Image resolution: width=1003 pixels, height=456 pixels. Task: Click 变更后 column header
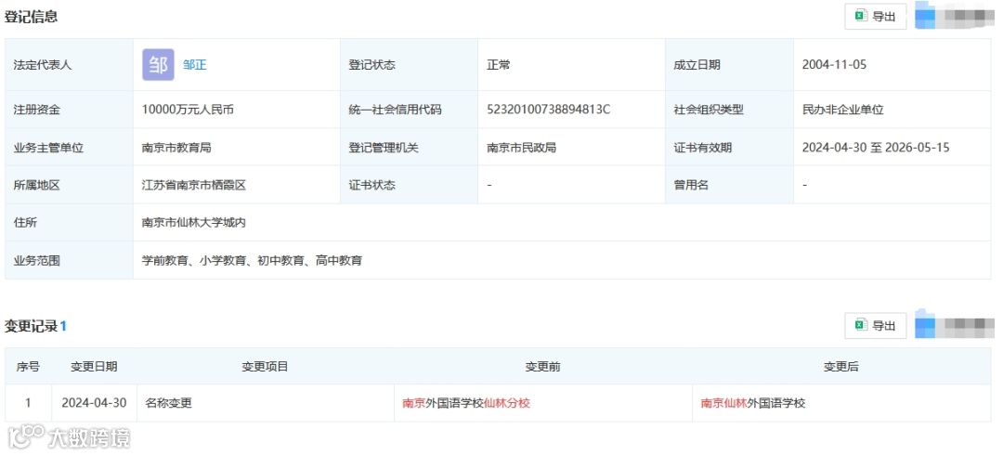841,367
